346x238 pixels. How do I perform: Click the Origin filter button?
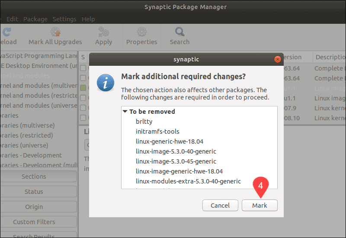click(38, 207)
